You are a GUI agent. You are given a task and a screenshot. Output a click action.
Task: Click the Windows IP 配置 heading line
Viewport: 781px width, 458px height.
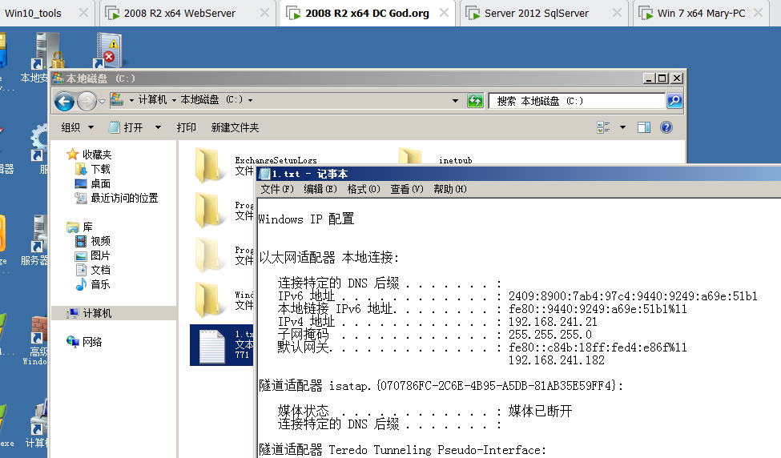306,219
